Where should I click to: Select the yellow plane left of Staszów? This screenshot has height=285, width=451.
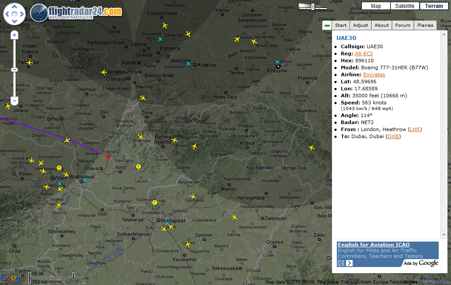click(x=237, y=39)
